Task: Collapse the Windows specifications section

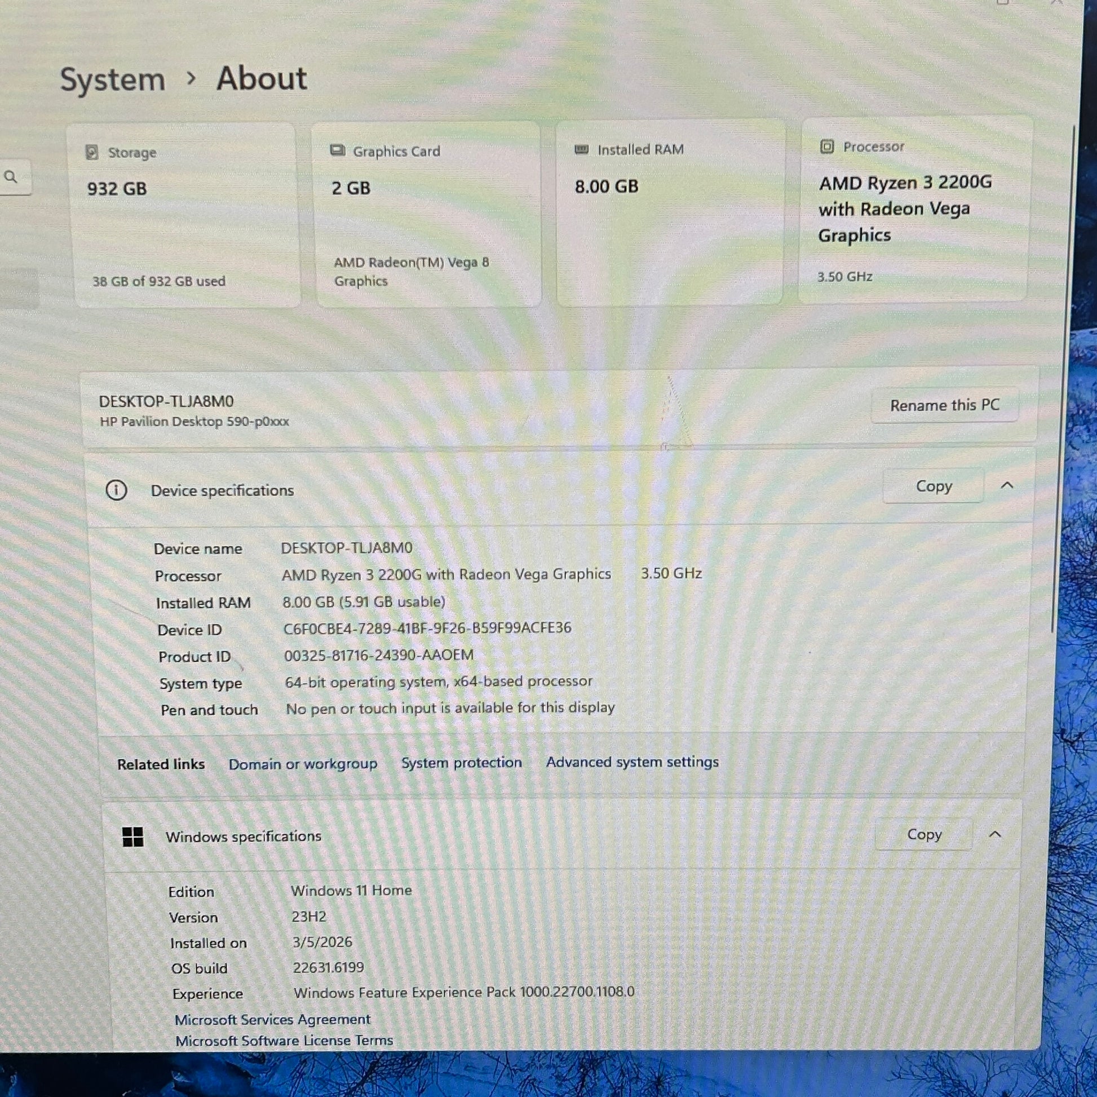Action: click(x=995, y=834)
